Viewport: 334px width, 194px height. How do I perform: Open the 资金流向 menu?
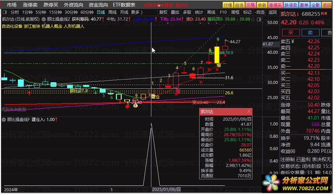coord(98,5)
